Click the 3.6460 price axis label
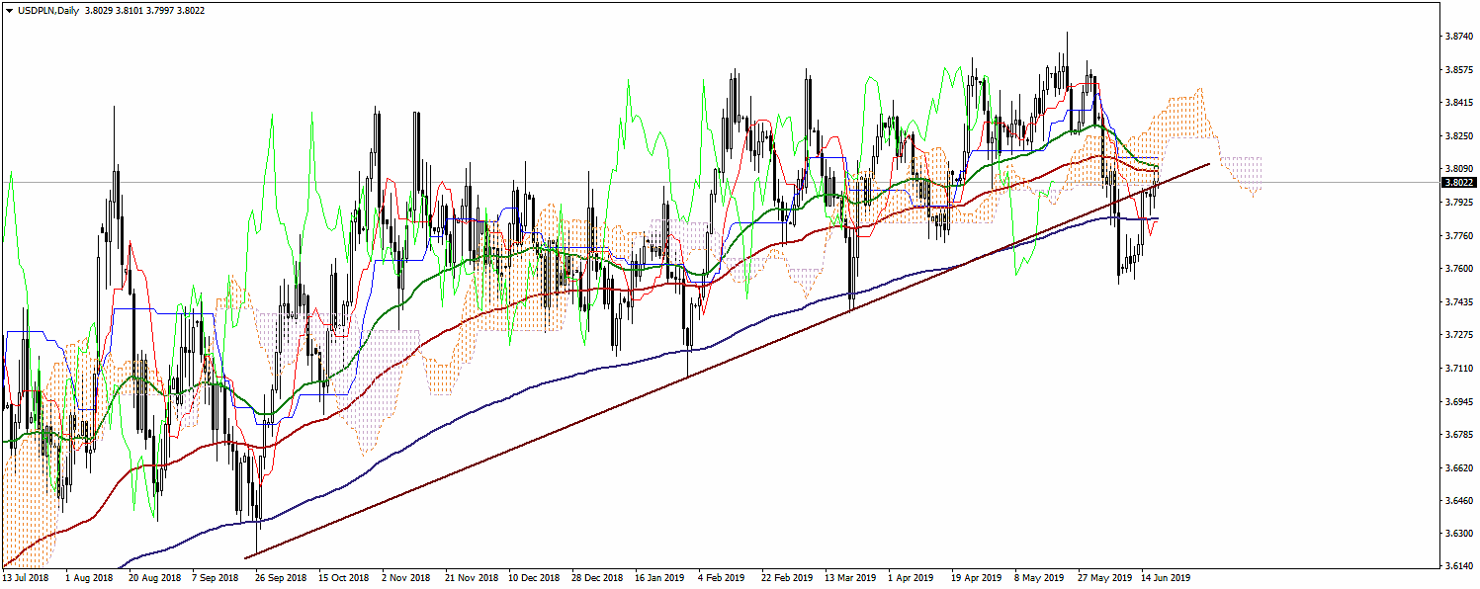Viewport: 1480px width, 589px height. pyautogui.click(x=1457, y=501)
